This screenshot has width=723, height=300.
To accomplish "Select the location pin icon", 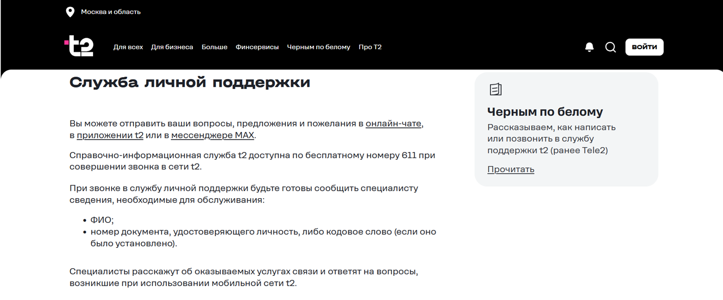I will point(71,12).
